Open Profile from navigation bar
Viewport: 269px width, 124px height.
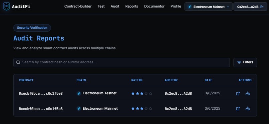(x=176, y=6)
